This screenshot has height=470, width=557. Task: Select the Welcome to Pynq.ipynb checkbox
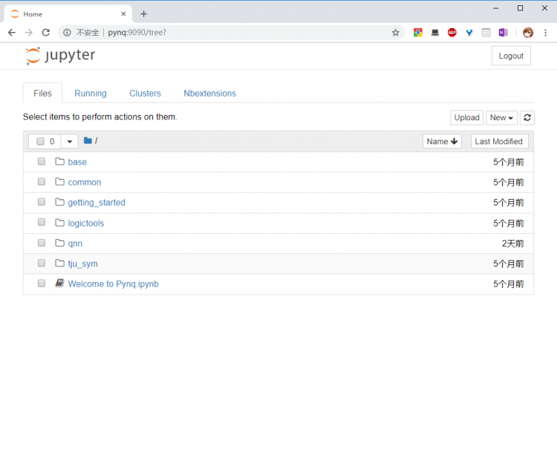point(42,284)
